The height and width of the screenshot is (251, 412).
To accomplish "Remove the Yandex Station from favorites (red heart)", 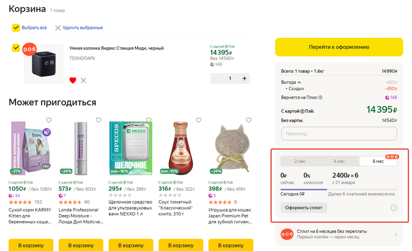I will [x=73, y=80].
